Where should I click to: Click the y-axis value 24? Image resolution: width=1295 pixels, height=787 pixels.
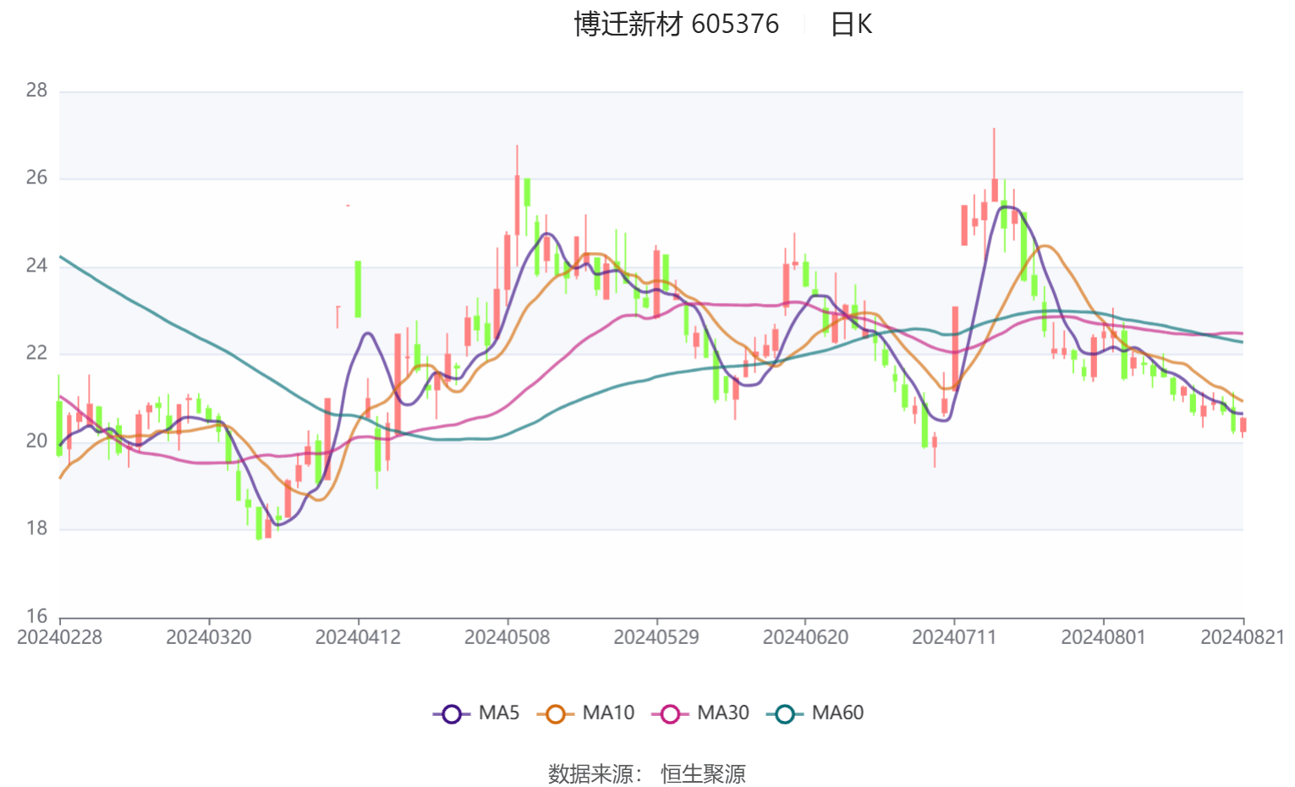(x=36, y=266)
